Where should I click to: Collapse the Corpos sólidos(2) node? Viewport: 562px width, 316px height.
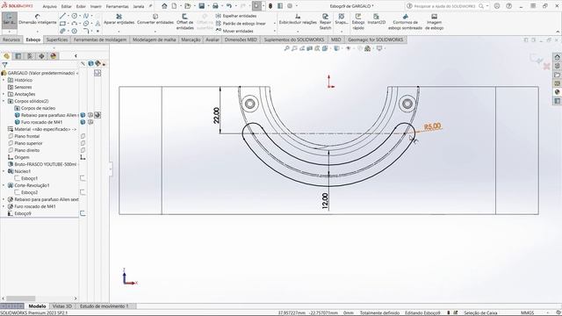click(4, 101)
